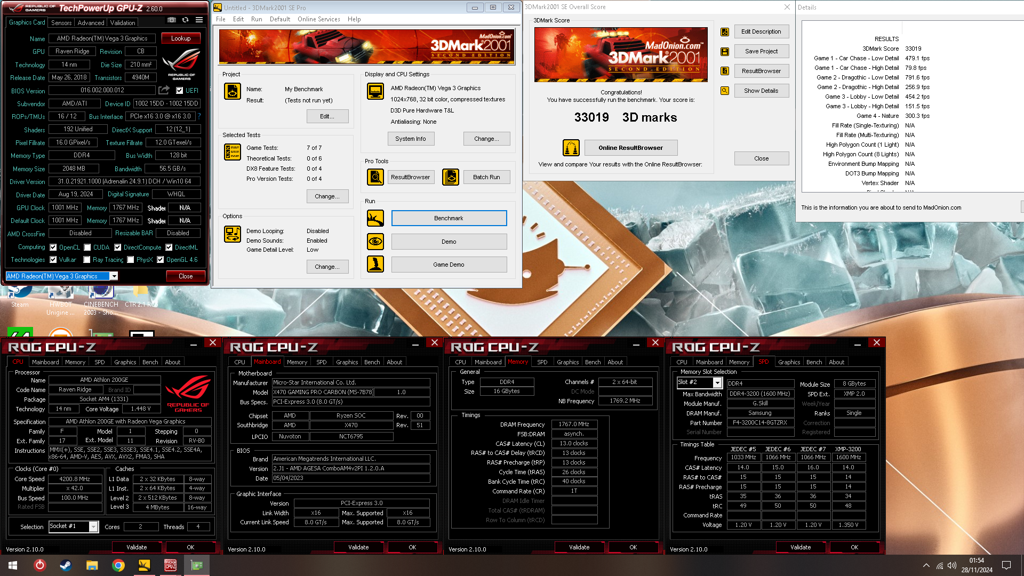Click the GPU-Z screenshot camera icon

pos(172,20)
